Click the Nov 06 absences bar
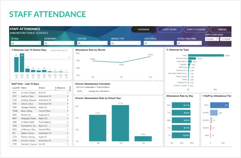The image size is (241, 158). pos(27,70)
